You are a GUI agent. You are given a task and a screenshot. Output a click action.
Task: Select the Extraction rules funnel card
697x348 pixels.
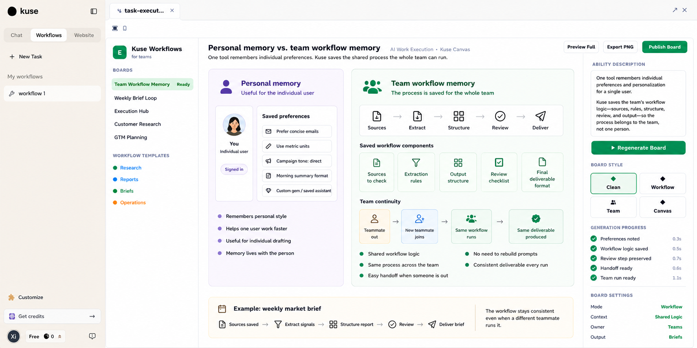(416, 172)
